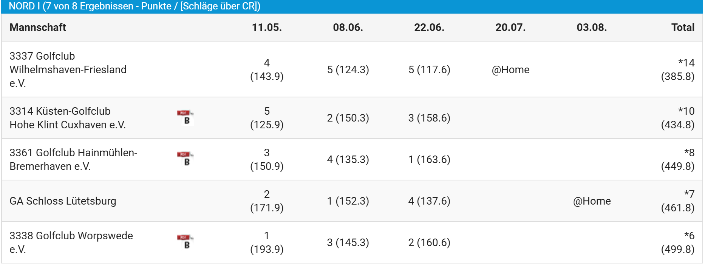Select the 11.05. date column header

coord(267,28)
